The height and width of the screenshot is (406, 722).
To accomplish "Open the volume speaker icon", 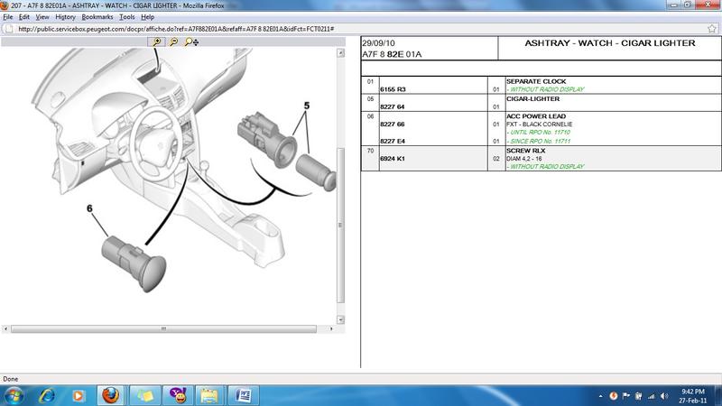I will pos(664,396).
